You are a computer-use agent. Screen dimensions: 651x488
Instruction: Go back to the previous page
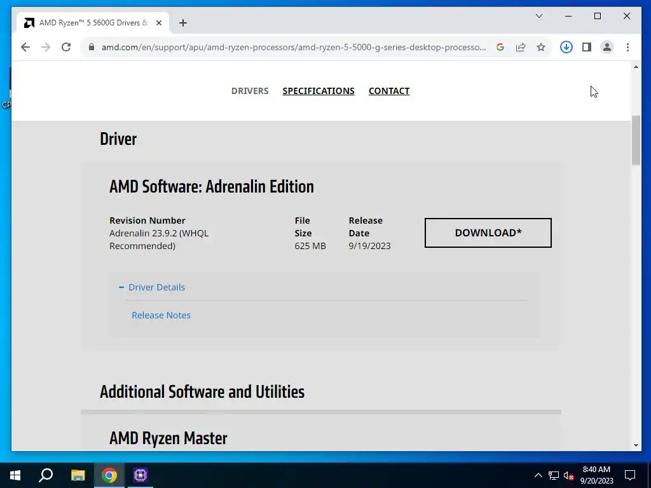pyautogui.click(x=25, y=47)
